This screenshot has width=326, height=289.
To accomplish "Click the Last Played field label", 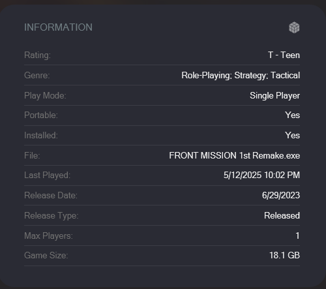I will pos(47,175).
